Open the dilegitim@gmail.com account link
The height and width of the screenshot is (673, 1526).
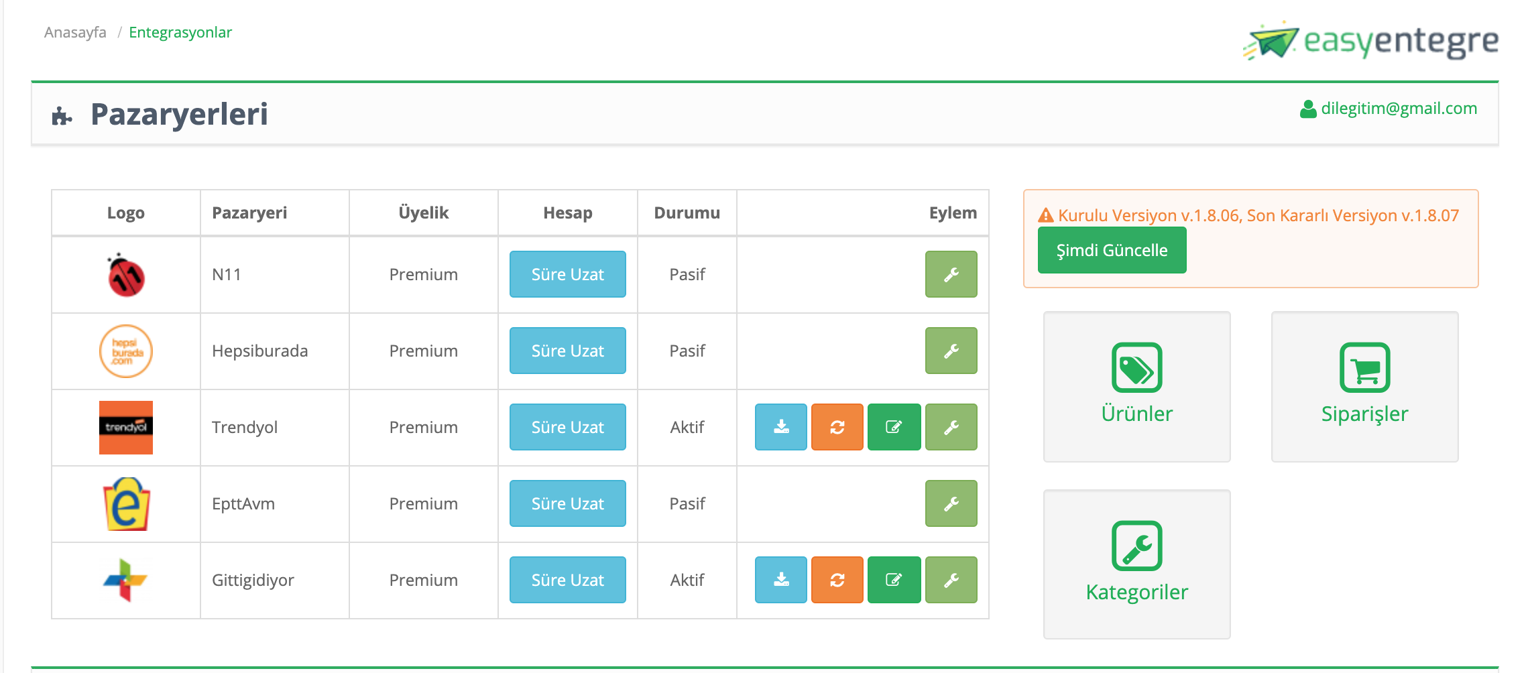pyautogui.click(x=1399, y=109)
